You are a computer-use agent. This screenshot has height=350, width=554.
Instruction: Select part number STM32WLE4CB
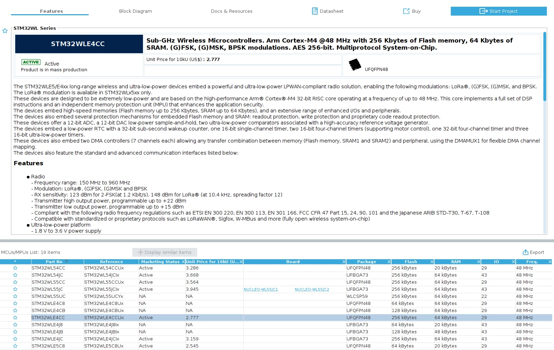(48, 311)
